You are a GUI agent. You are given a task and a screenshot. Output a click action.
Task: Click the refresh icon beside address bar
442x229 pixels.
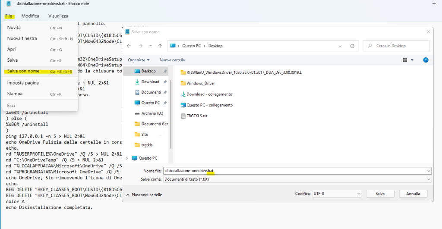coord(353,46)
